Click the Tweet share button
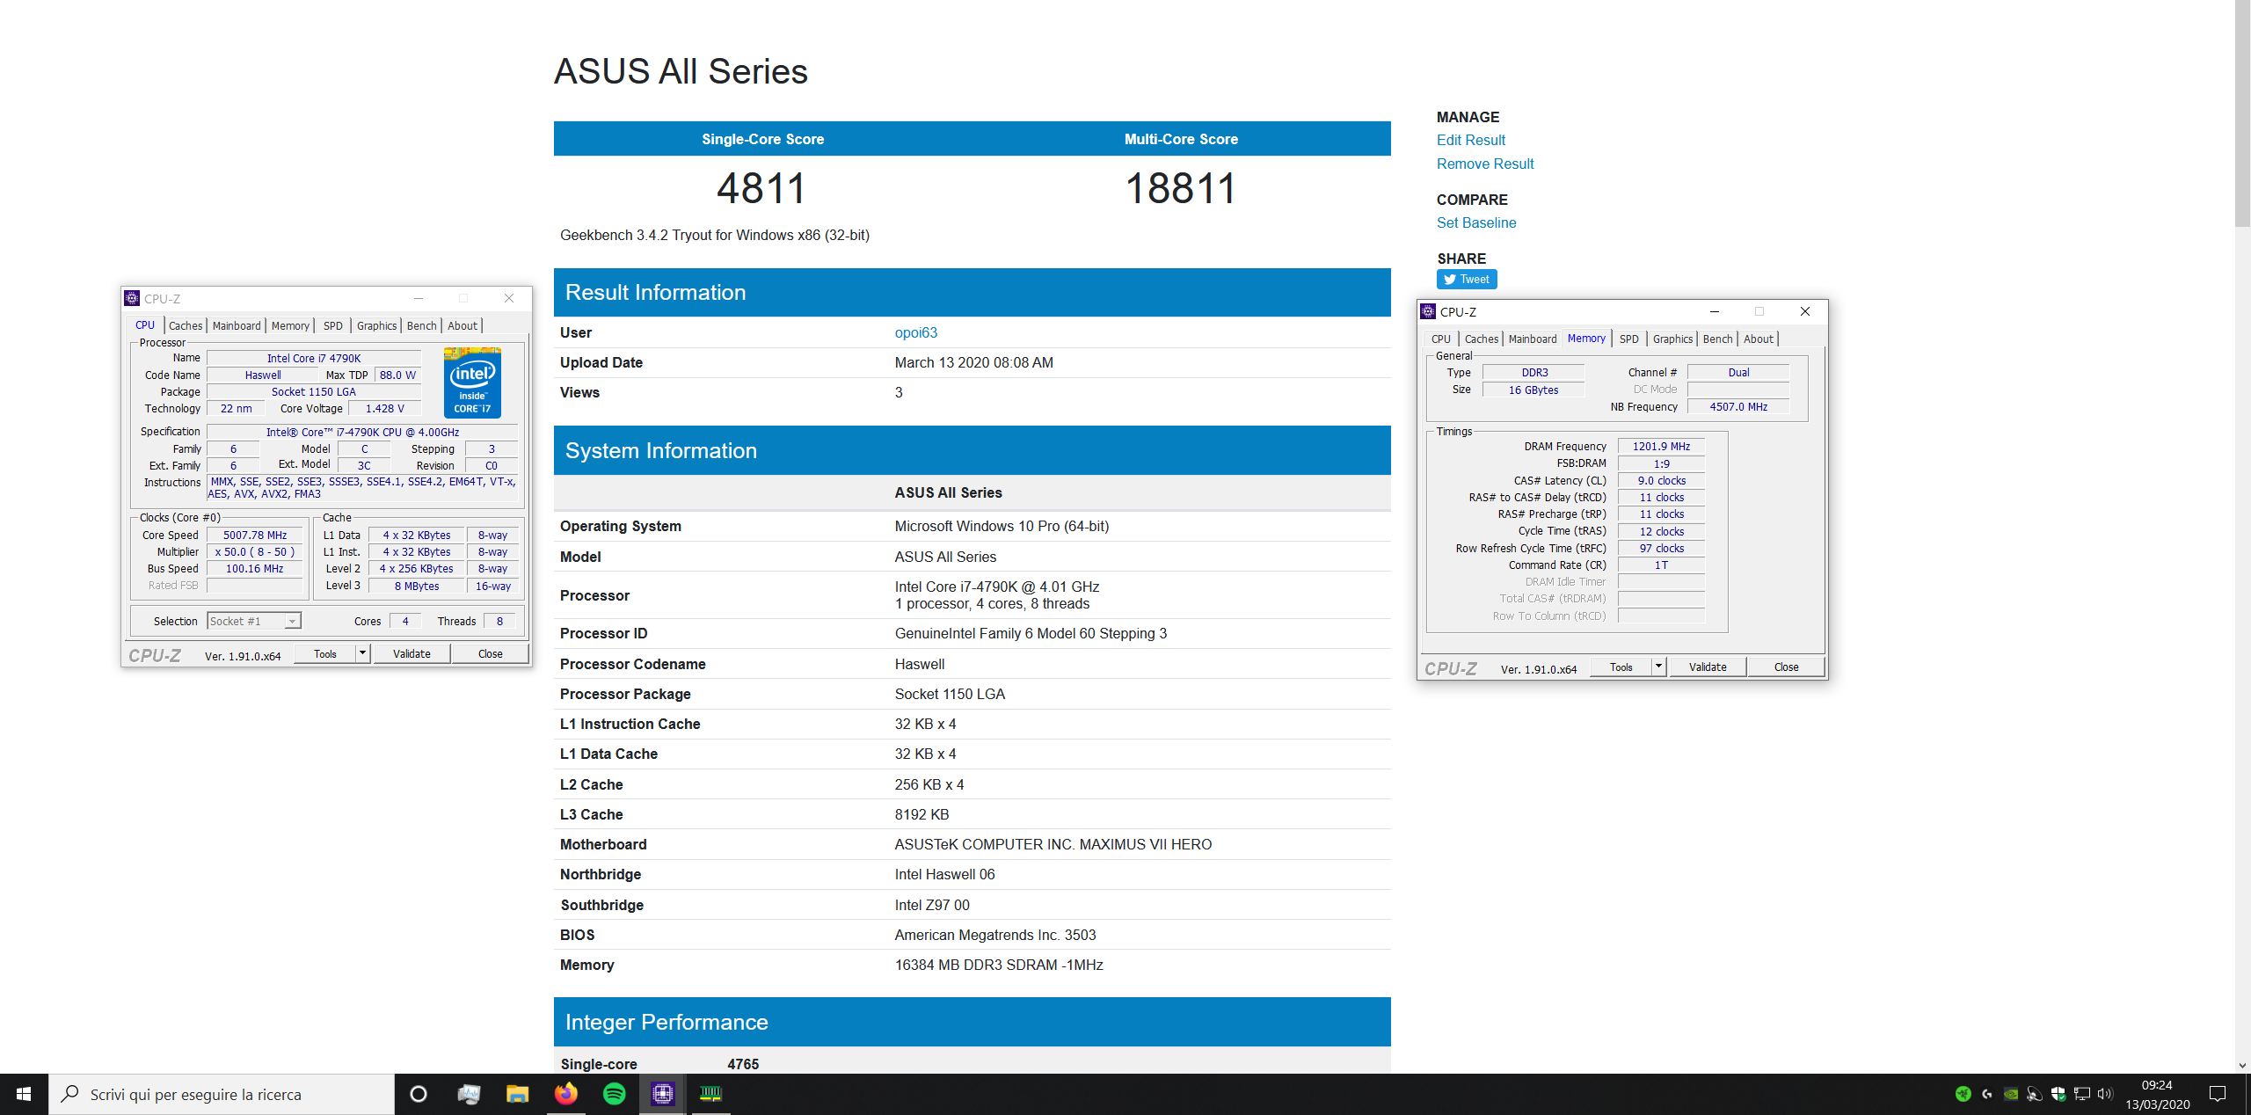Viewport: 2251px width, 1115px height. tap(1467, 279)
